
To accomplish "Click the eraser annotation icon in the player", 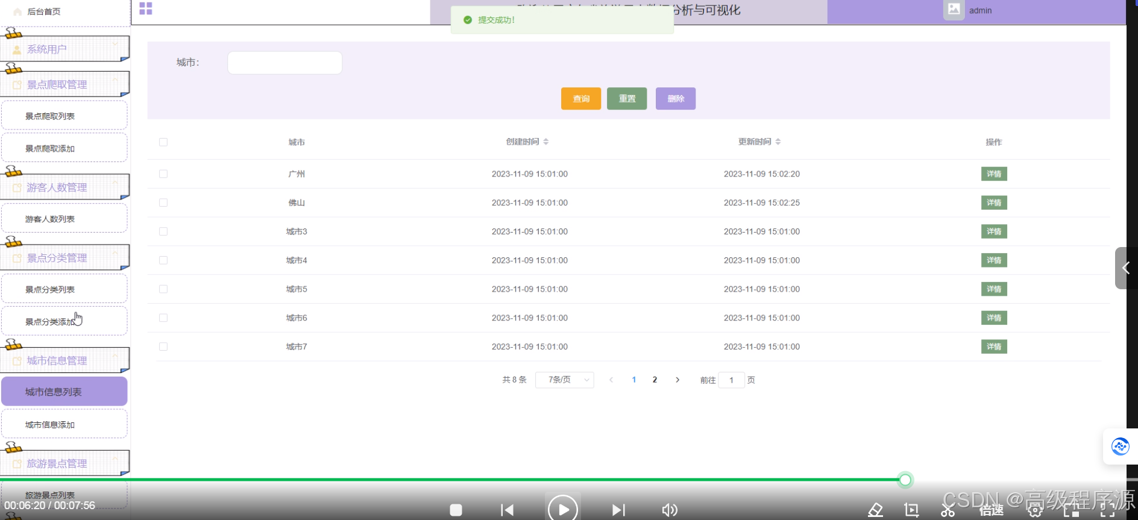I will click(x=875, y=510).
